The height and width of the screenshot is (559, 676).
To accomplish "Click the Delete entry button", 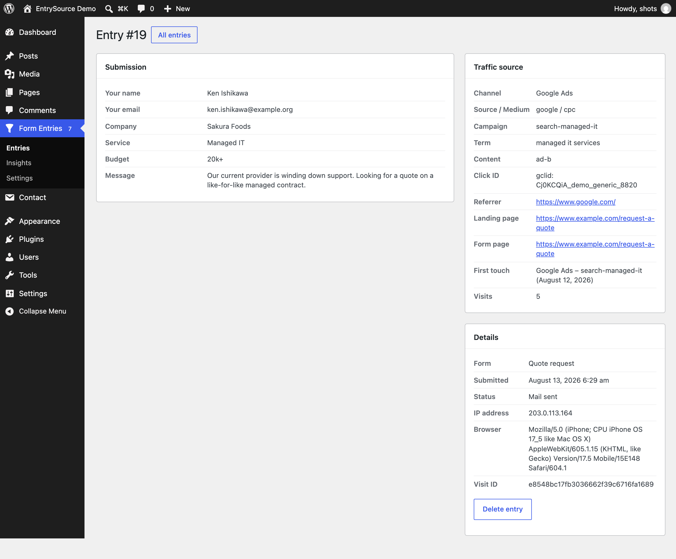I will [503, 509].
